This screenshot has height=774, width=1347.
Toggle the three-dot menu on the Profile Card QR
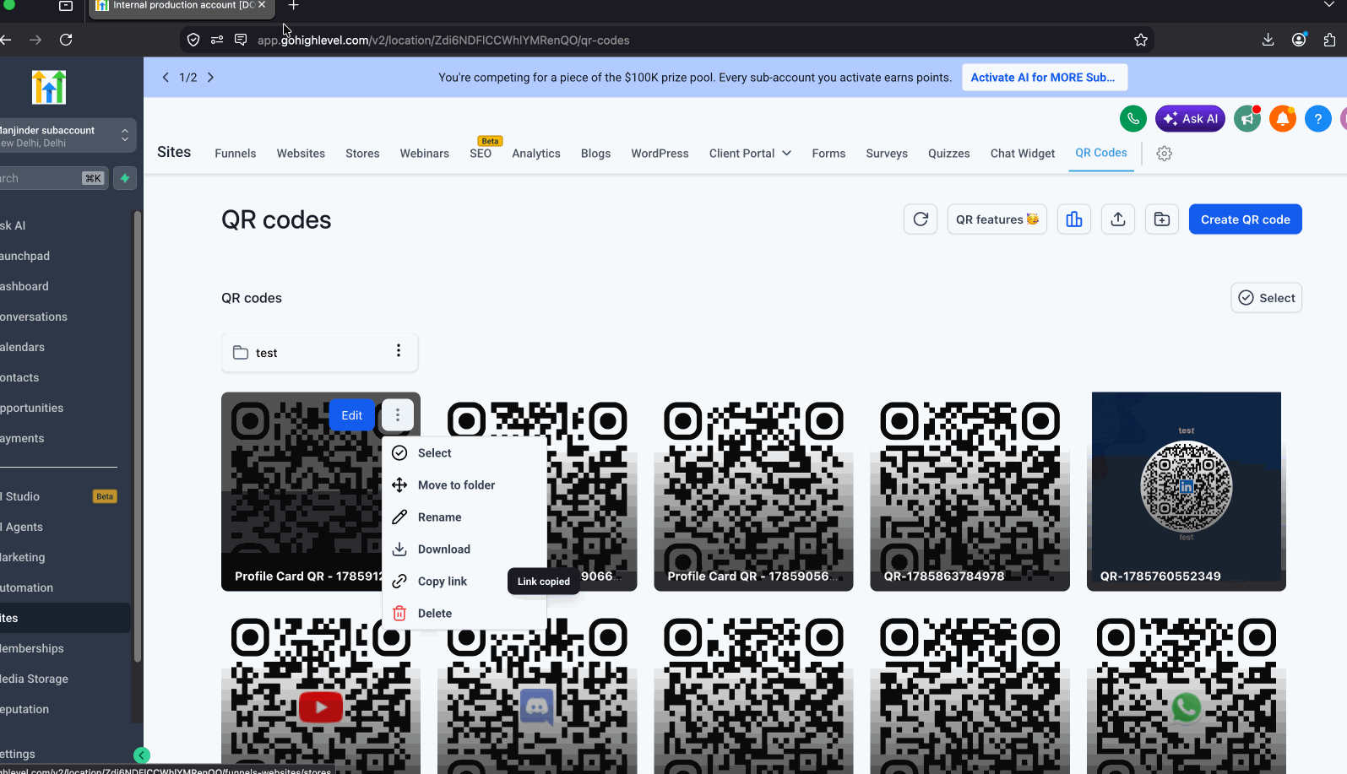pos(398,414)
